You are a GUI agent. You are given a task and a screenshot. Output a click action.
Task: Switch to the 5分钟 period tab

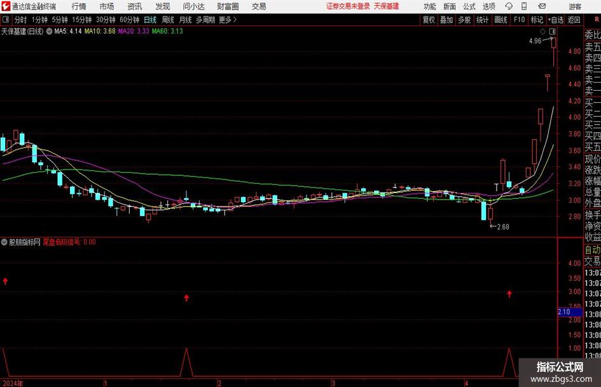(x=60, y=20)
